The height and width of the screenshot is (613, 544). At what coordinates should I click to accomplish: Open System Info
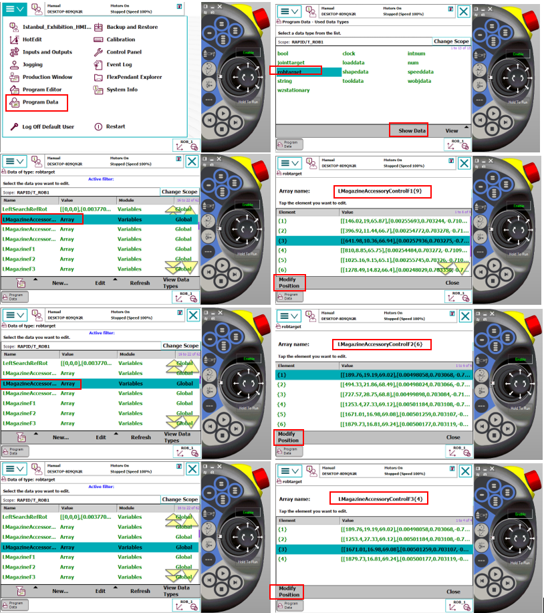click(x=122, y=90)
